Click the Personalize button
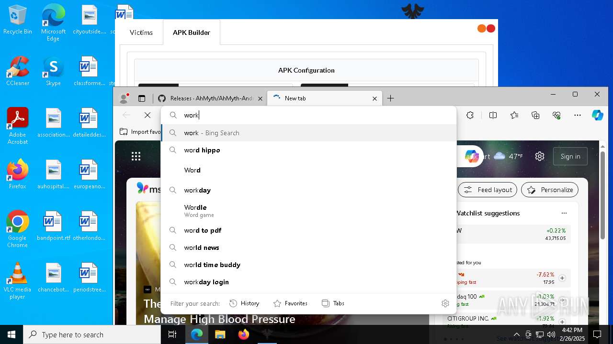This screenshot has width=613, height=344. click(x=550, y=190)
